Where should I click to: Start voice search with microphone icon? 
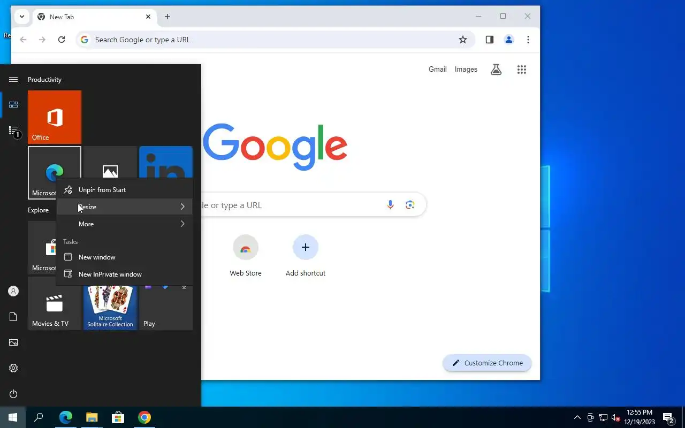pos(390,205)
